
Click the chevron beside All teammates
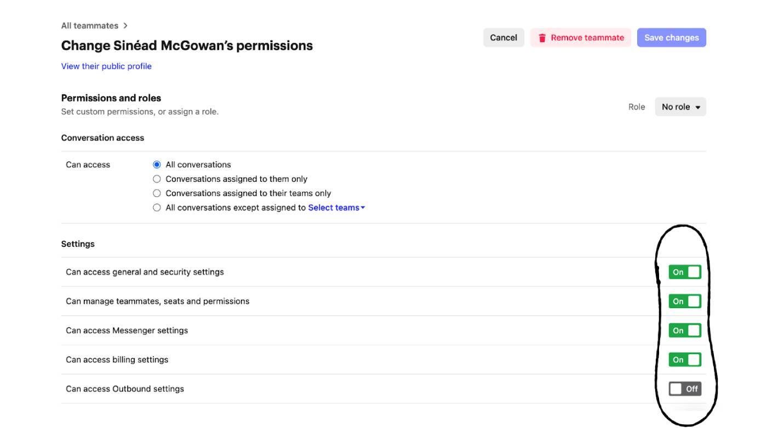click(125, 26)
